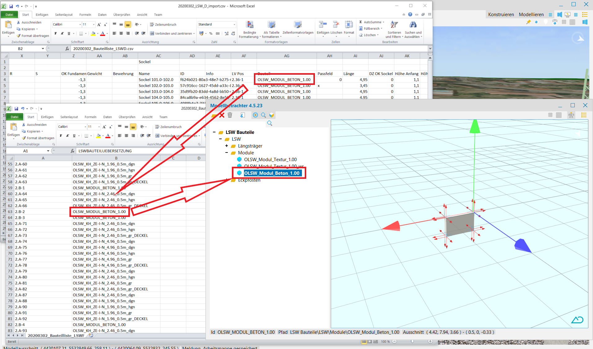Toggle italic formatting in top Excel ribbon
Screen dimensions: 593x349
coord(62,33)
